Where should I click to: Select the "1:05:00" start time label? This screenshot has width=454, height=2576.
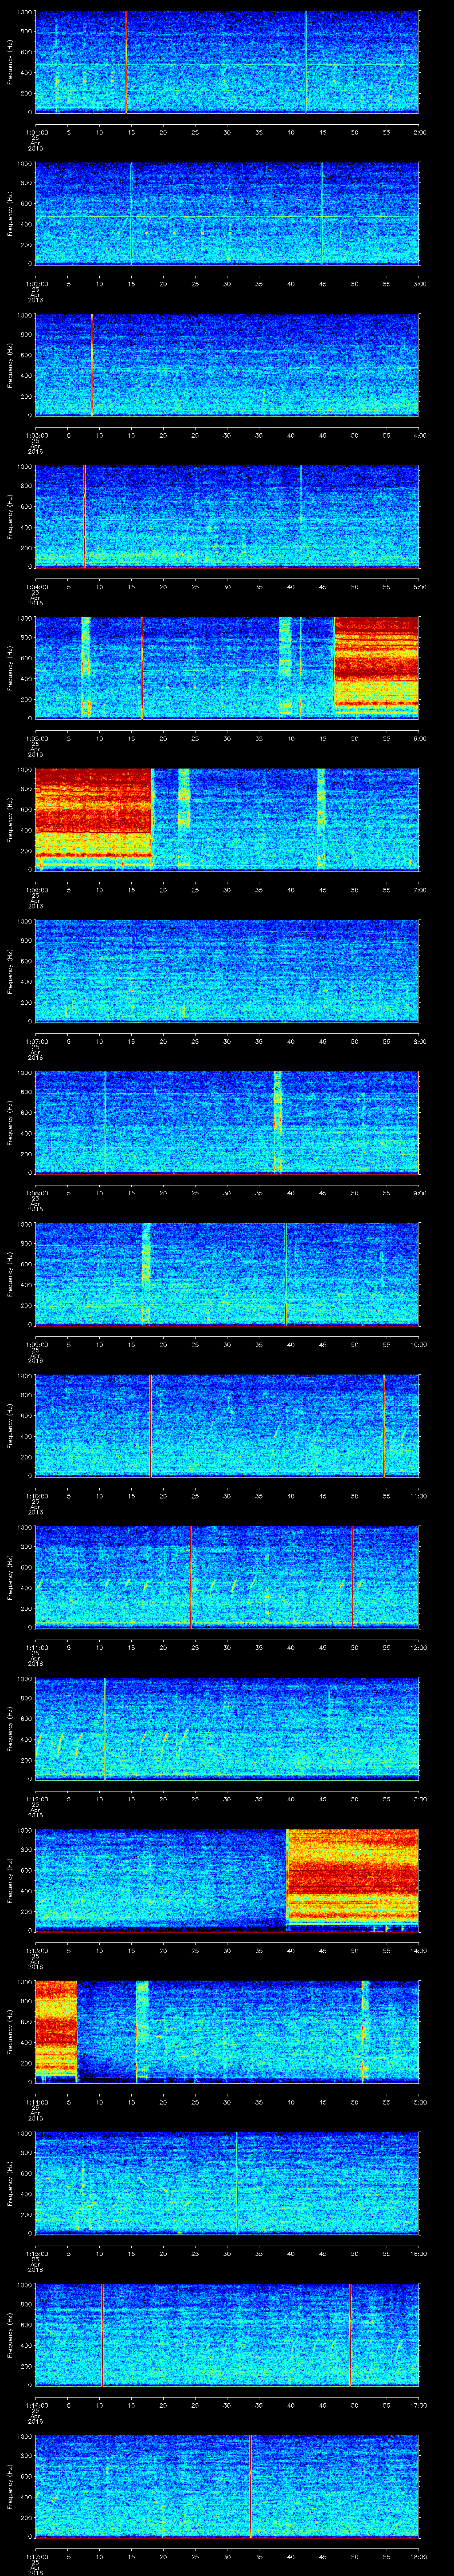point(36,738)
